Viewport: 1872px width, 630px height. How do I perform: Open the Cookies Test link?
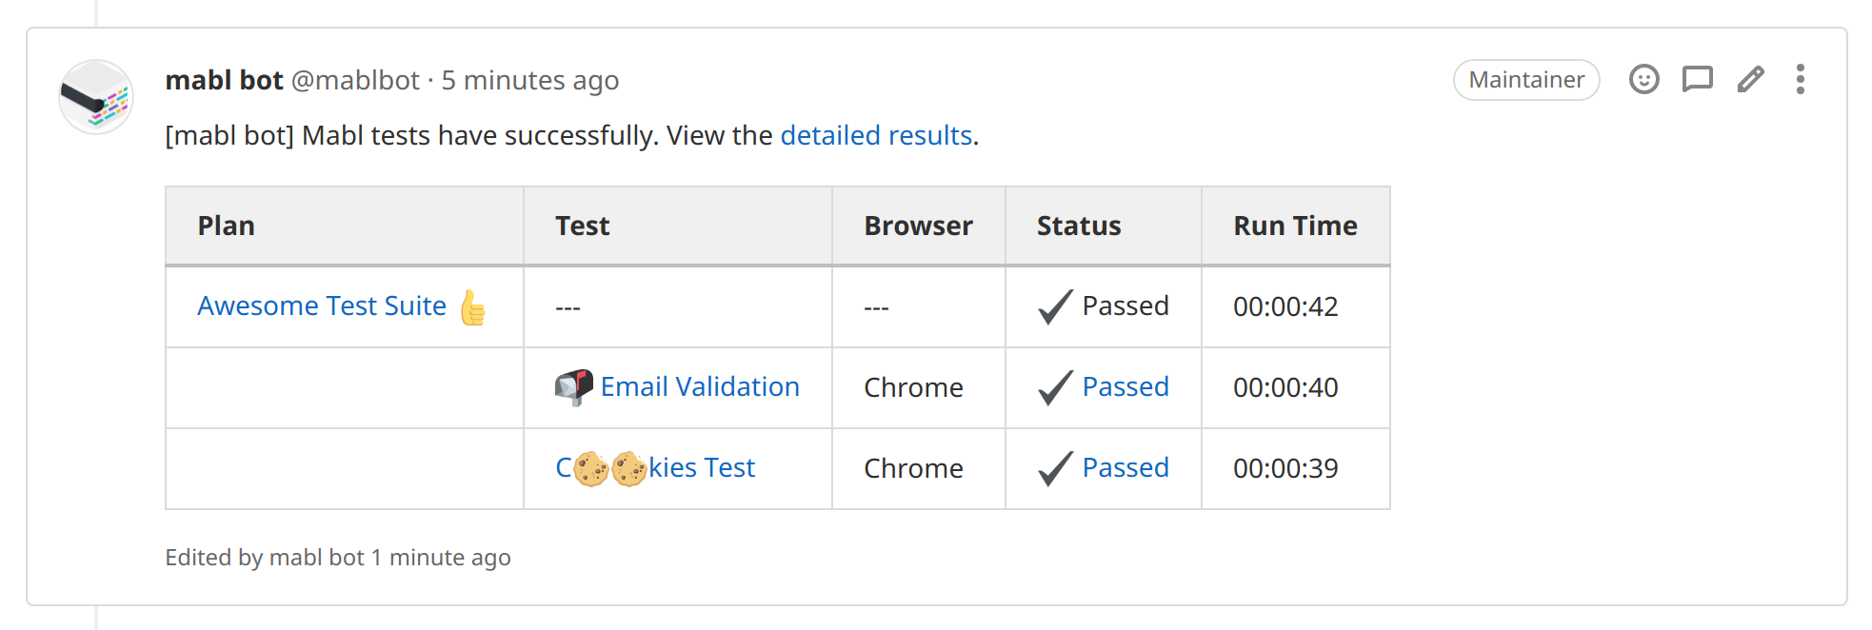point(703,467)
